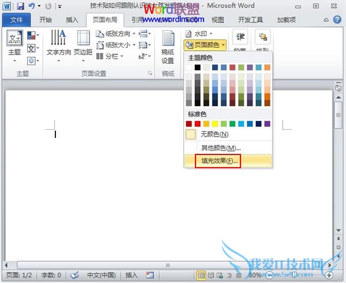The image size is (346, 283).
Task: Click the word count 字数: 0 indicator
Action: click(x=51, y=275)
